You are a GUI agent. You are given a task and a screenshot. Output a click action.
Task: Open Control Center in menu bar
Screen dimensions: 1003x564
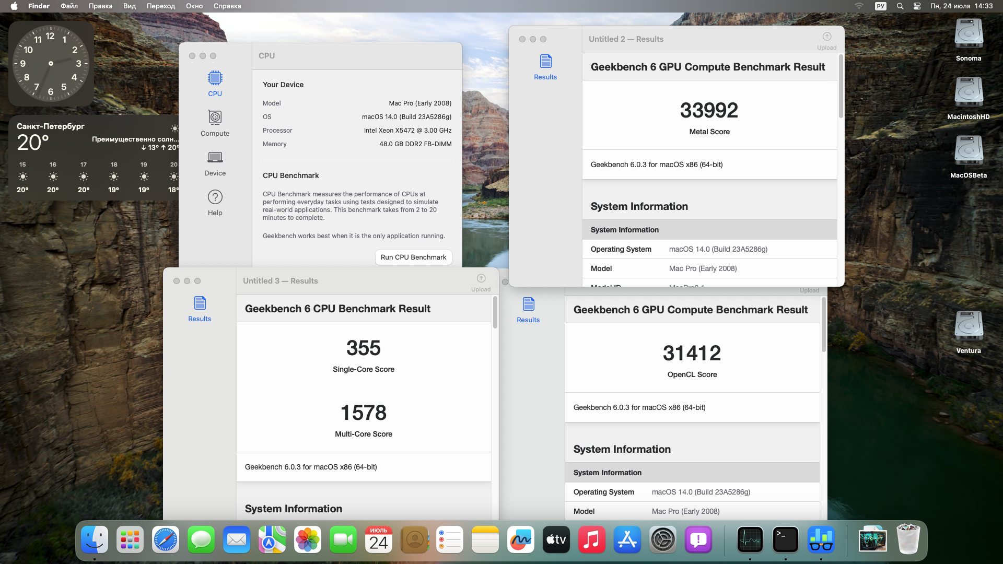coord(917,6)
